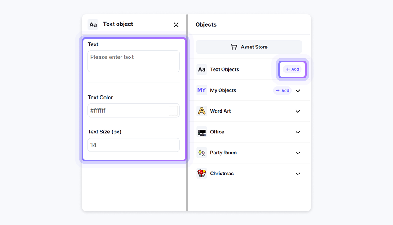Open the white Text Color swatch
Screen dimensions: 393x225
click(x=173, y=110)
